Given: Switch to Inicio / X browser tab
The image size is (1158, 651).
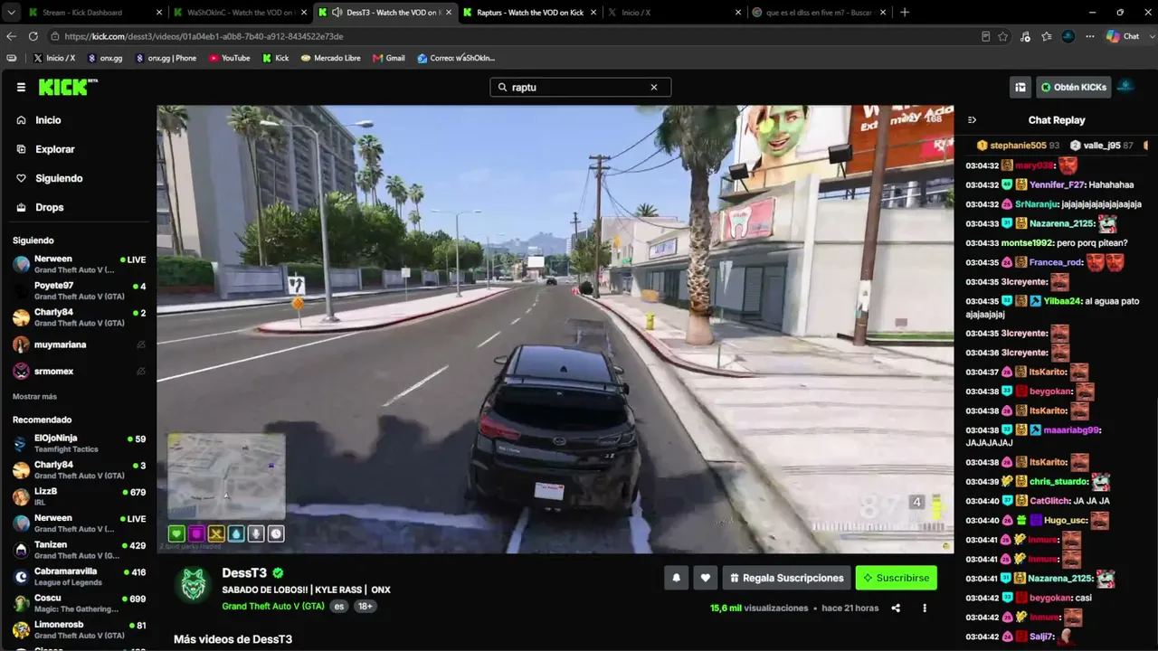Looking at the screenshot, I should coord(674,13).
